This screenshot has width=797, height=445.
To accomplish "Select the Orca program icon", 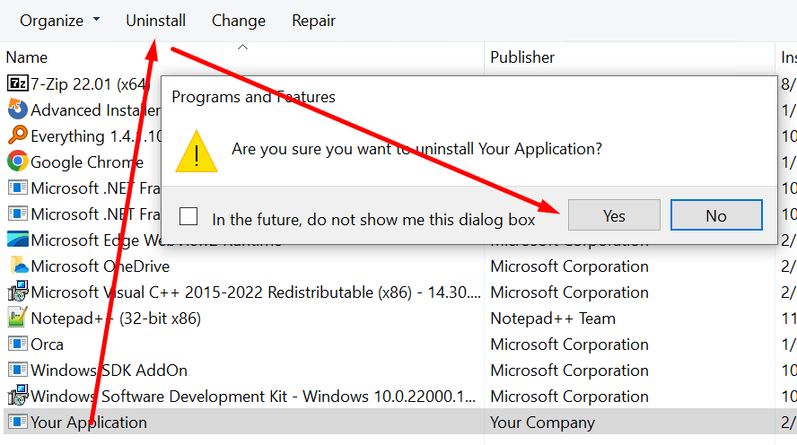I will 17,344.
